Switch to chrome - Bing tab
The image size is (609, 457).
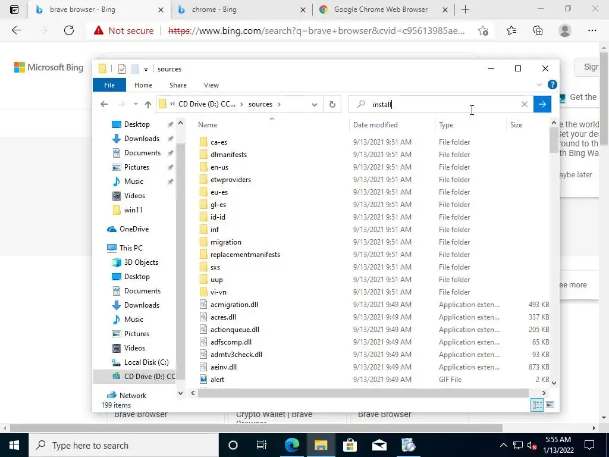(241, 10)
